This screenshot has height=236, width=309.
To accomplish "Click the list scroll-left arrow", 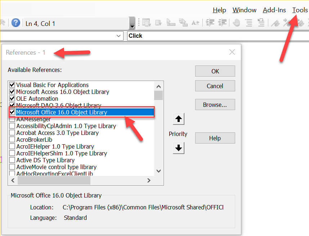I will (x=13, y=180).
